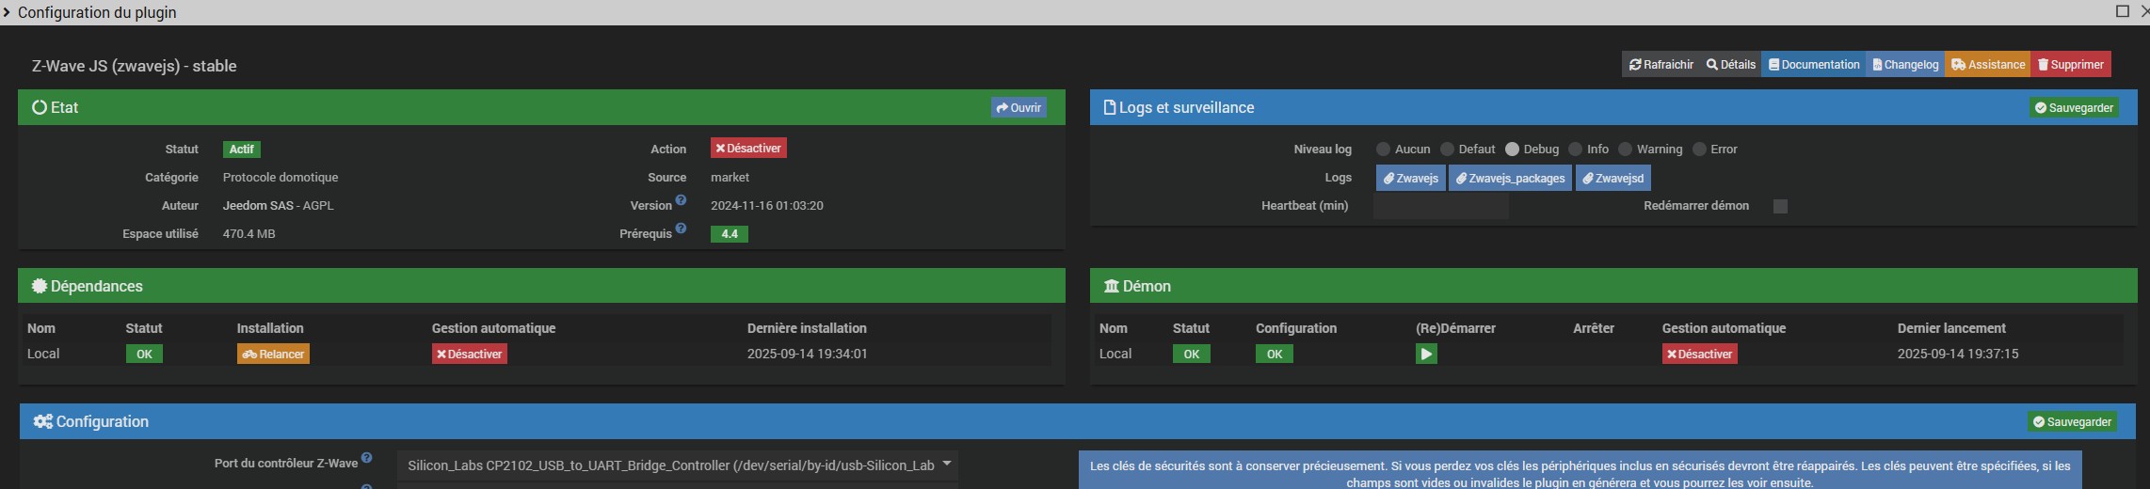Screen dimensions: 2150x489
Task: Select Info log level
Action: point(1575,150)
